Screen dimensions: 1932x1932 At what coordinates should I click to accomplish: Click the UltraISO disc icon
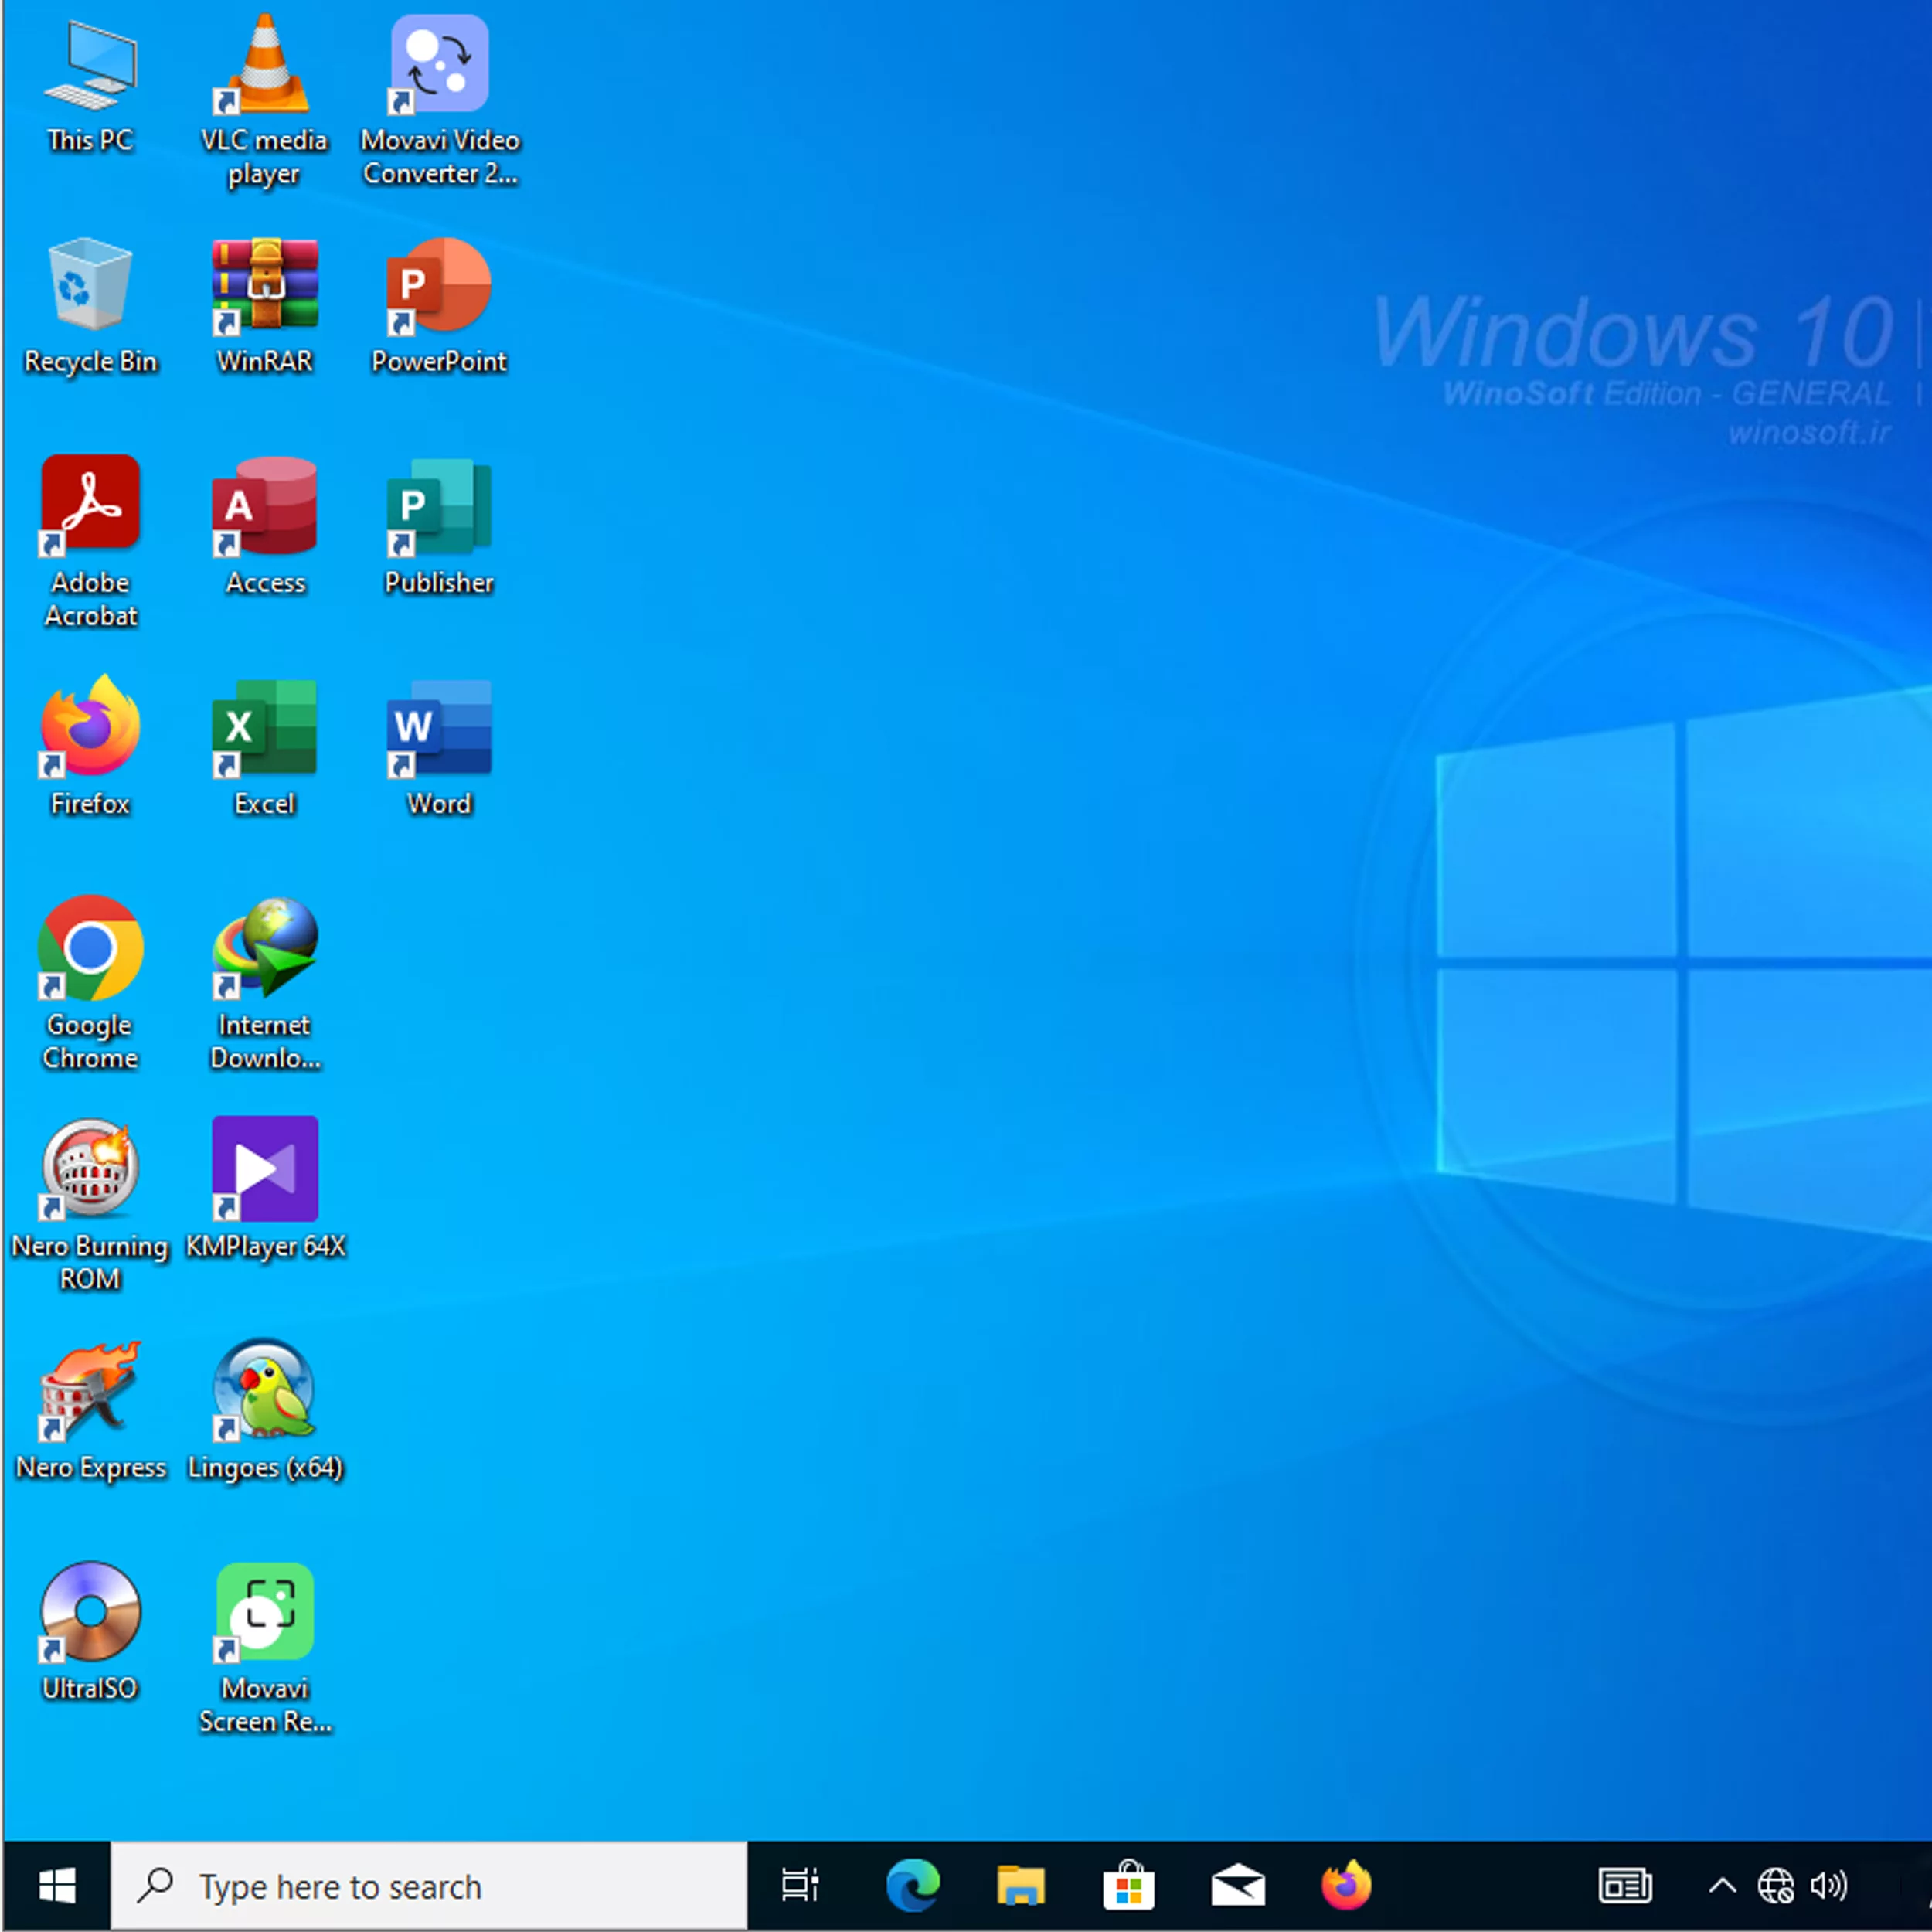pyautogui.click(x=90, y=1611)
